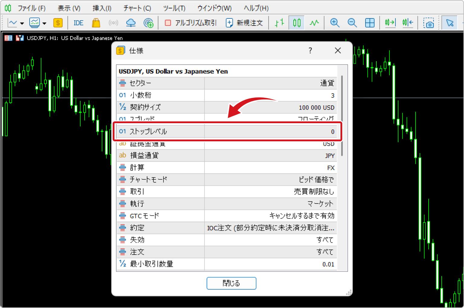Toggle chart auto-scroll to latest bar
This screenshot has width=464, height=308.
pyautogui.click(x=390, y=23)
